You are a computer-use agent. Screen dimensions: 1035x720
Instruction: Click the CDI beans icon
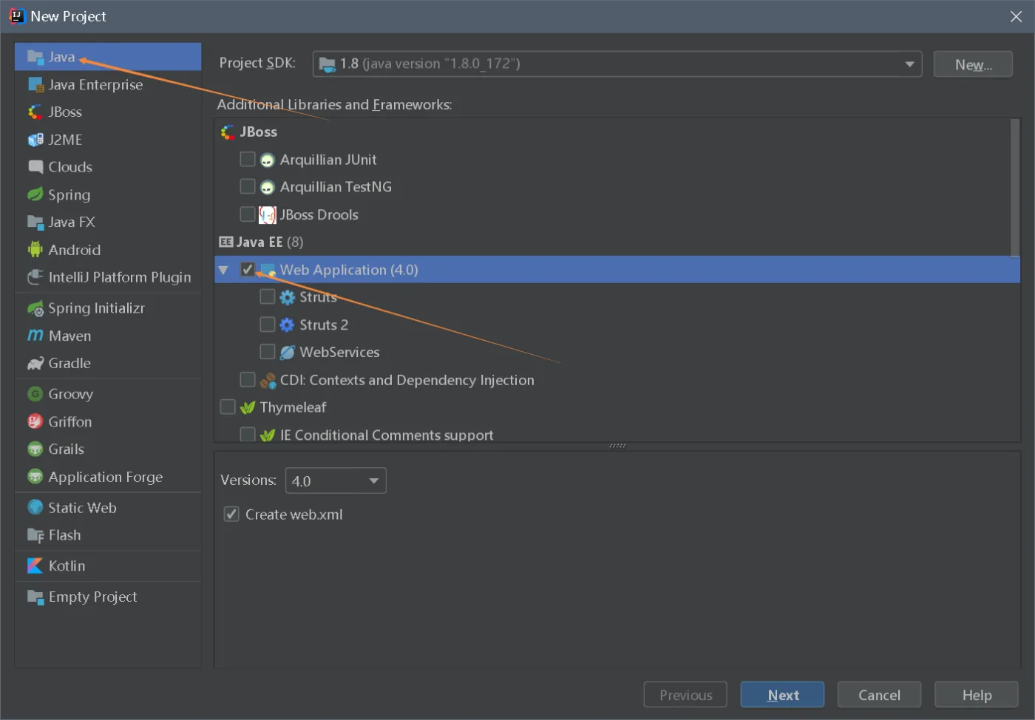point(268,380)
